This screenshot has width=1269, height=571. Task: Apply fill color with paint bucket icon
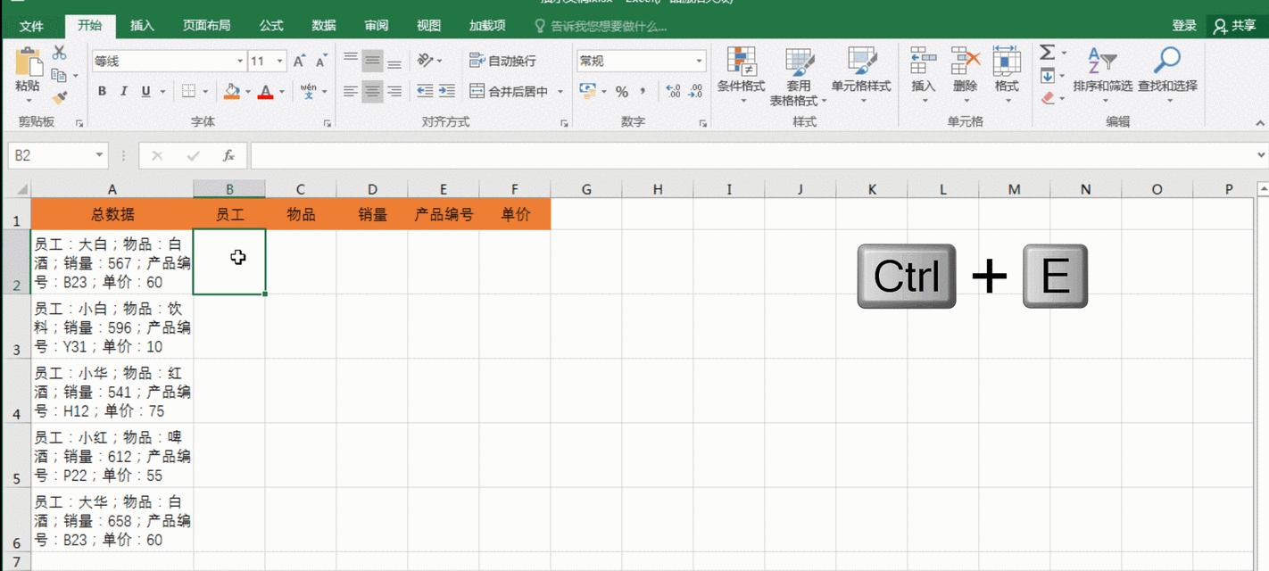[x=232, y=91]
